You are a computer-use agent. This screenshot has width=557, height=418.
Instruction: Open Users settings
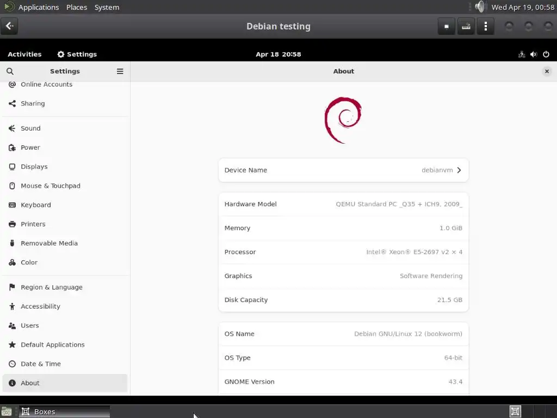(x=65, y=325)
